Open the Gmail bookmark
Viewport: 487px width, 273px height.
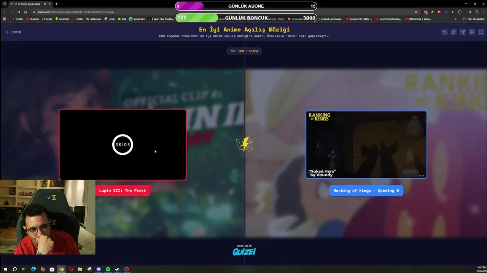(47, 19)
